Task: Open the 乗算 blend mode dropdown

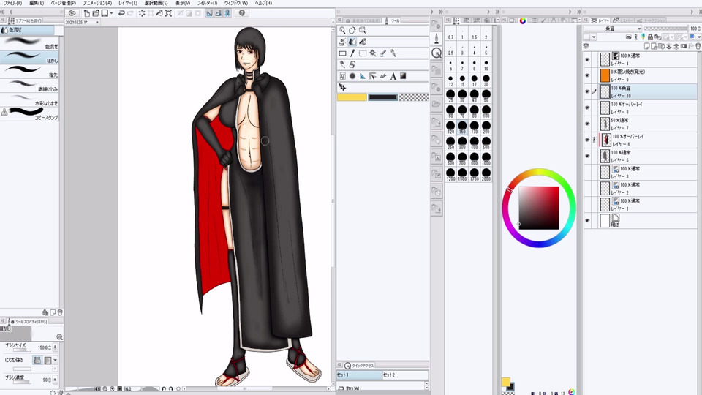Action: click(x=613, y=29)
